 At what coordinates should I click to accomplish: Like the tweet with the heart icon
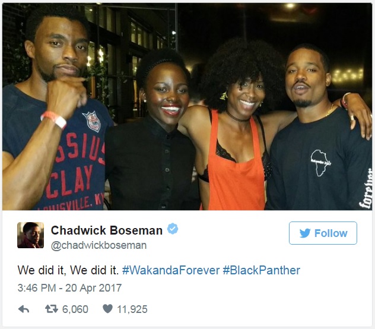107,309
